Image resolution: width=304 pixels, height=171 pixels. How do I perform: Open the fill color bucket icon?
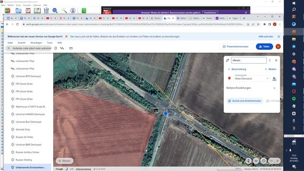(275, 78)
